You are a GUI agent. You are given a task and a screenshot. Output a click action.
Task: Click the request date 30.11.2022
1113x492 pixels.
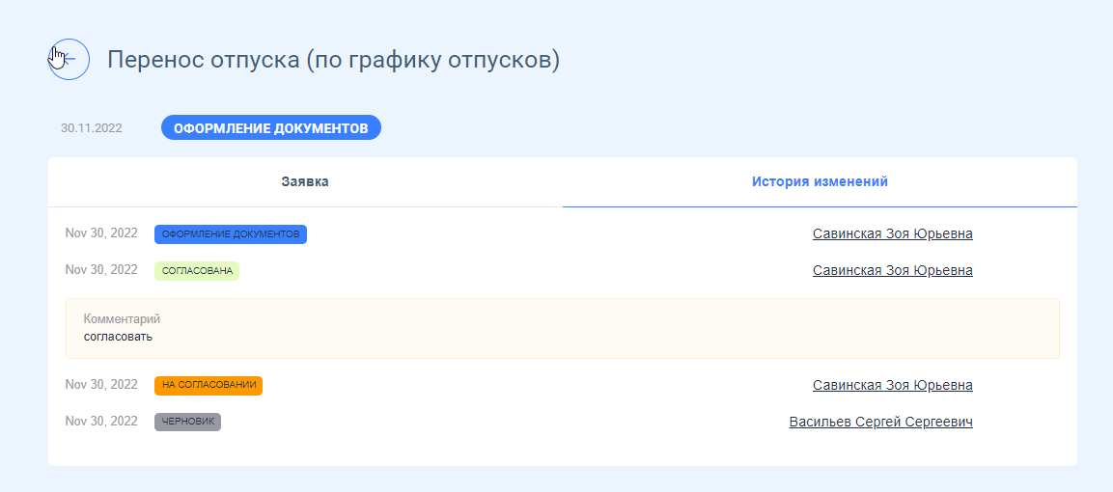coord(92,128)
